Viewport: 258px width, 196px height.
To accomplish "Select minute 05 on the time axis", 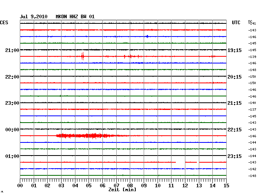I will click(89, 186).
